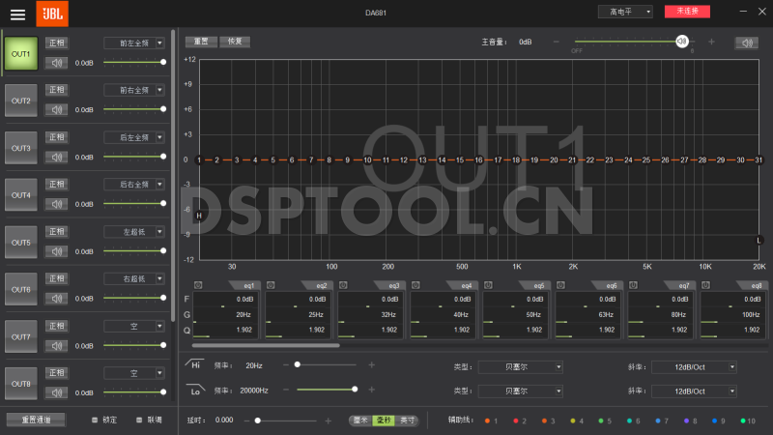
Task: Toggle the 联调 link checkbox
Action: coord(139,420)
